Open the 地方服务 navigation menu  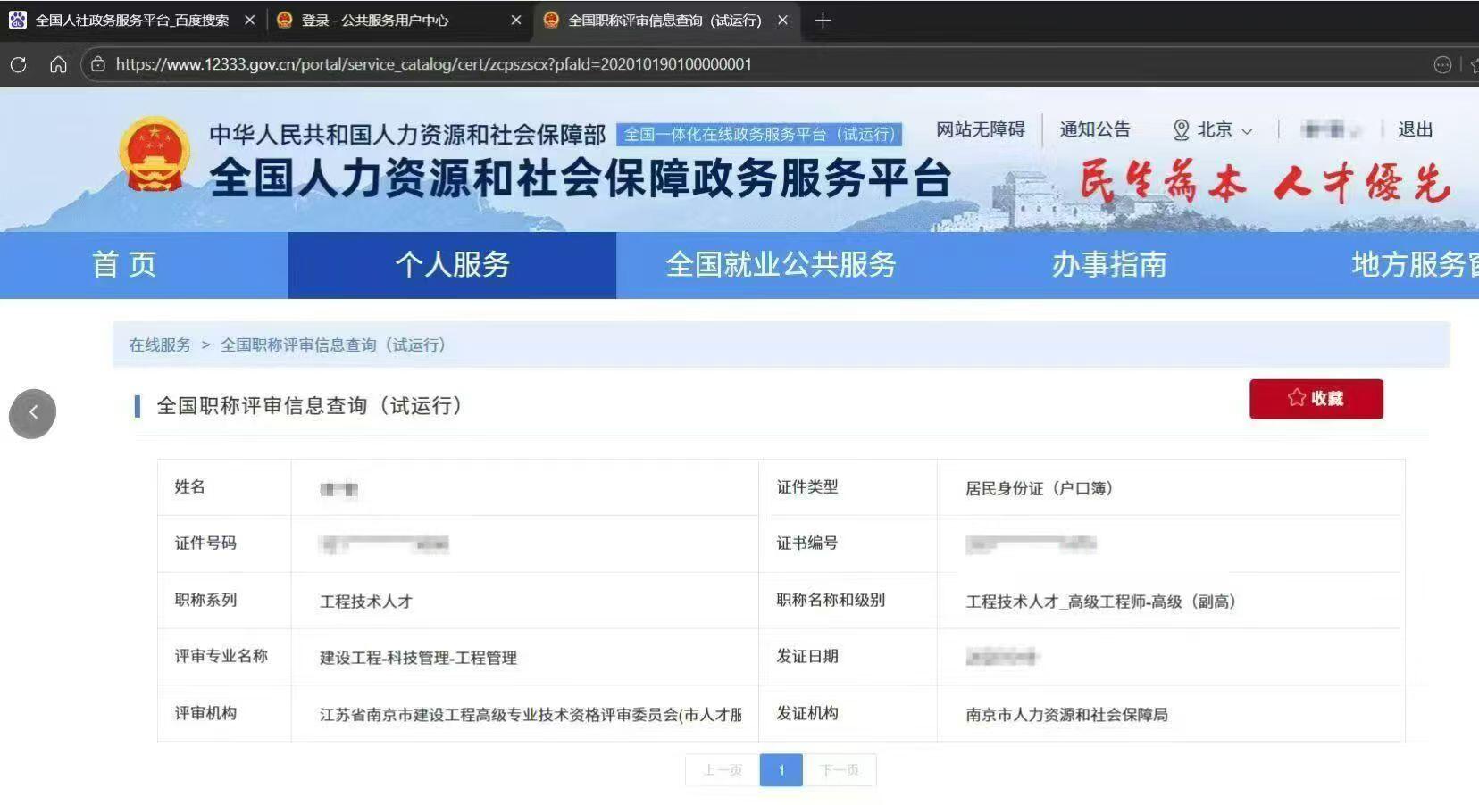pos(1416,264)
